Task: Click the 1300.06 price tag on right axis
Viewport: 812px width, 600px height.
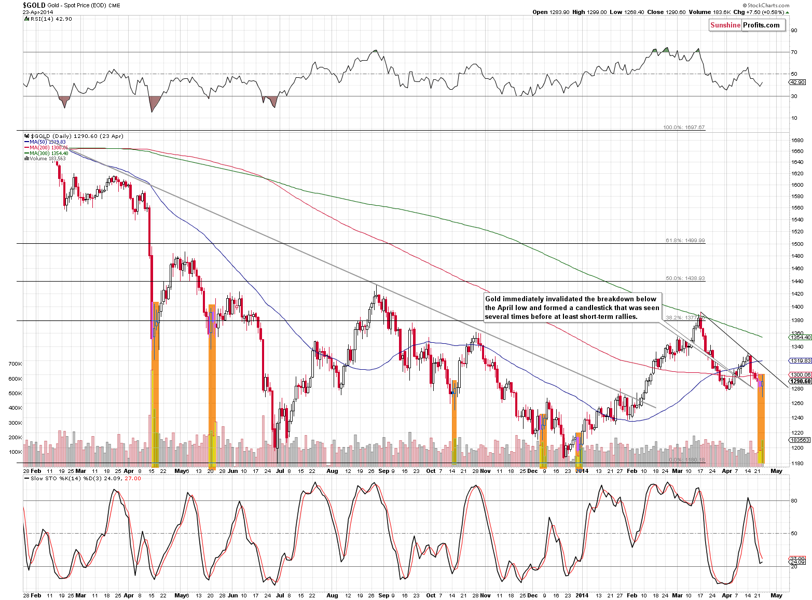Action: (x=801, y=374)
